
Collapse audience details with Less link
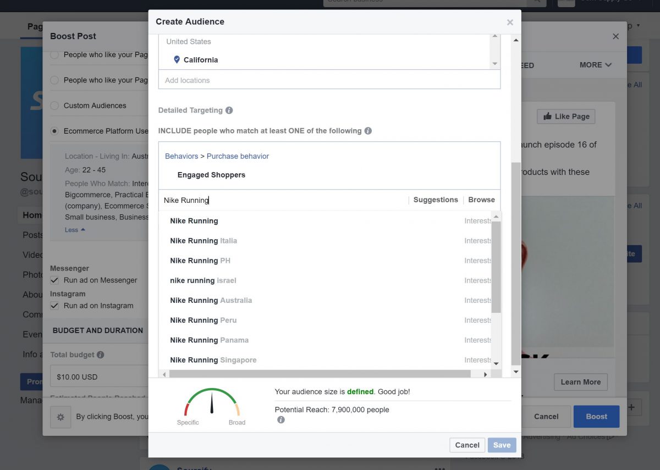click(75, 230)
